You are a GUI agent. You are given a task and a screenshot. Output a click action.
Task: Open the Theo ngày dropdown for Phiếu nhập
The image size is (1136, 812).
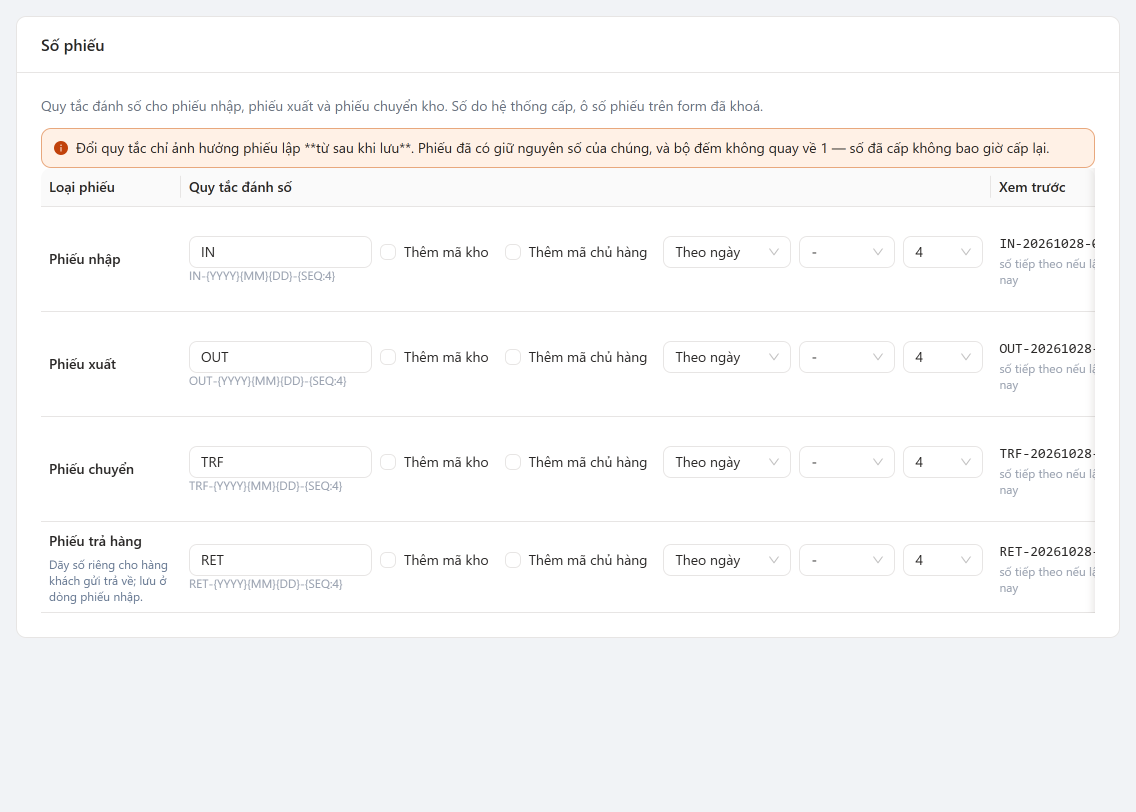click(x=726, y=252)
